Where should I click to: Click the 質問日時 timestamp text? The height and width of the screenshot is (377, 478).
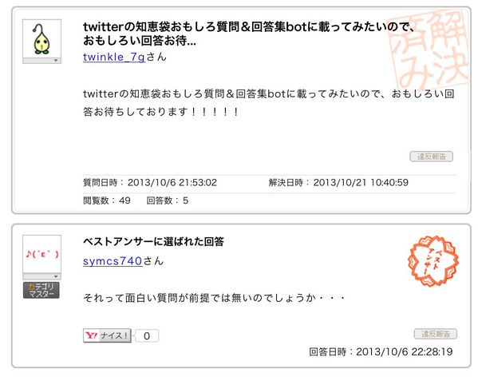pyautogui.click(x=150, y=182)
